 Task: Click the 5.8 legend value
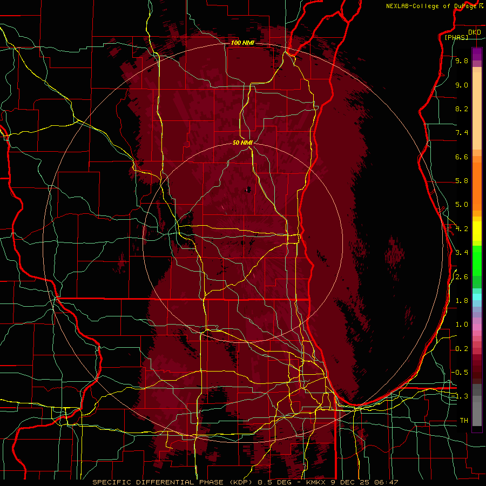(462, 181)
